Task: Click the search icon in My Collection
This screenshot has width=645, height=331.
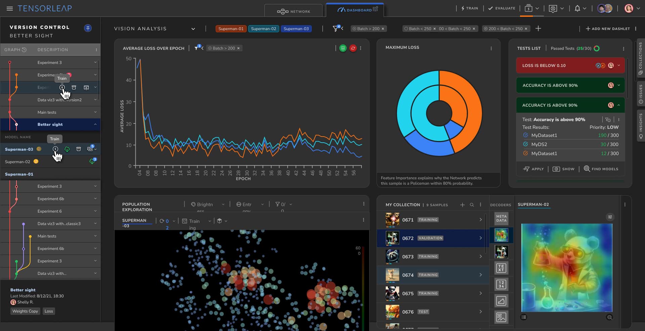Action: tap(472, 205)
